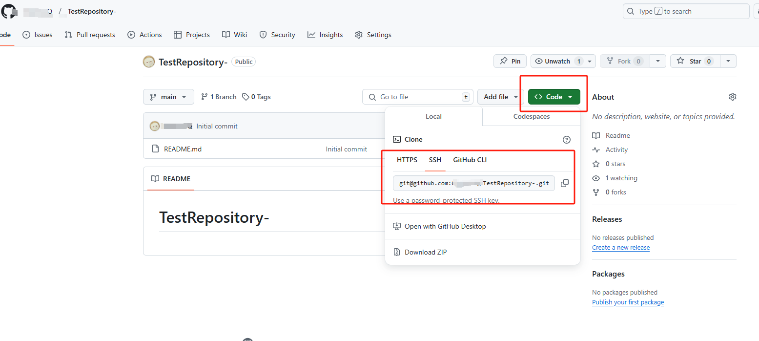Image resolution: width=759 pixels, height=341 pixels.
Task: Click the GitHub Octocat logo
Action: [8, 11]
